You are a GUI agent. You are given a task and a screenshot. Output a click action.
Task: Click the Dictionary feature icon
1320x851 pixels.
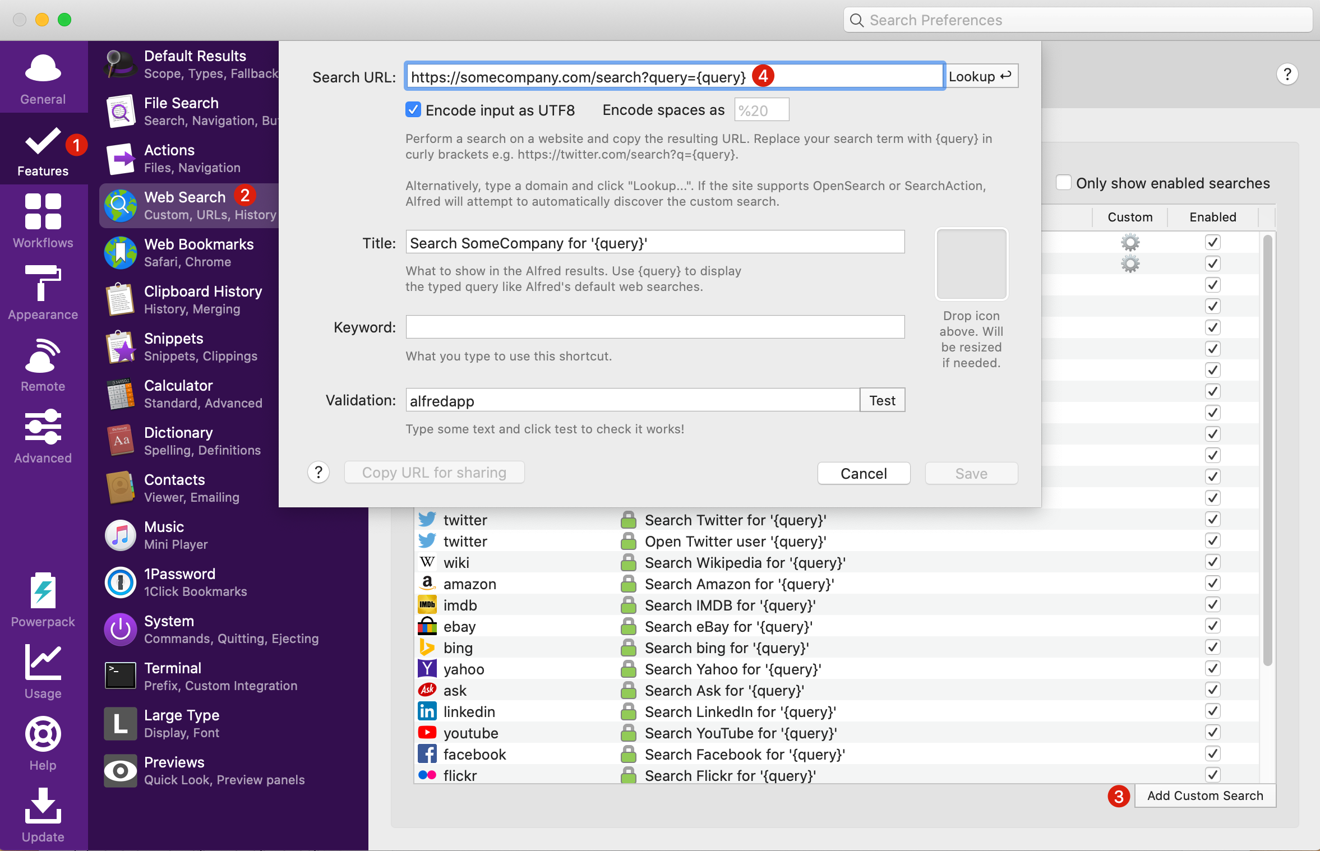(120, 441)
